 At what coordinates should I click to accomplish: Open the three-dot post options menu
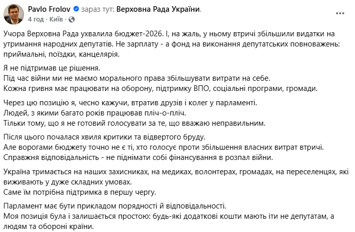tap(340, 12)
